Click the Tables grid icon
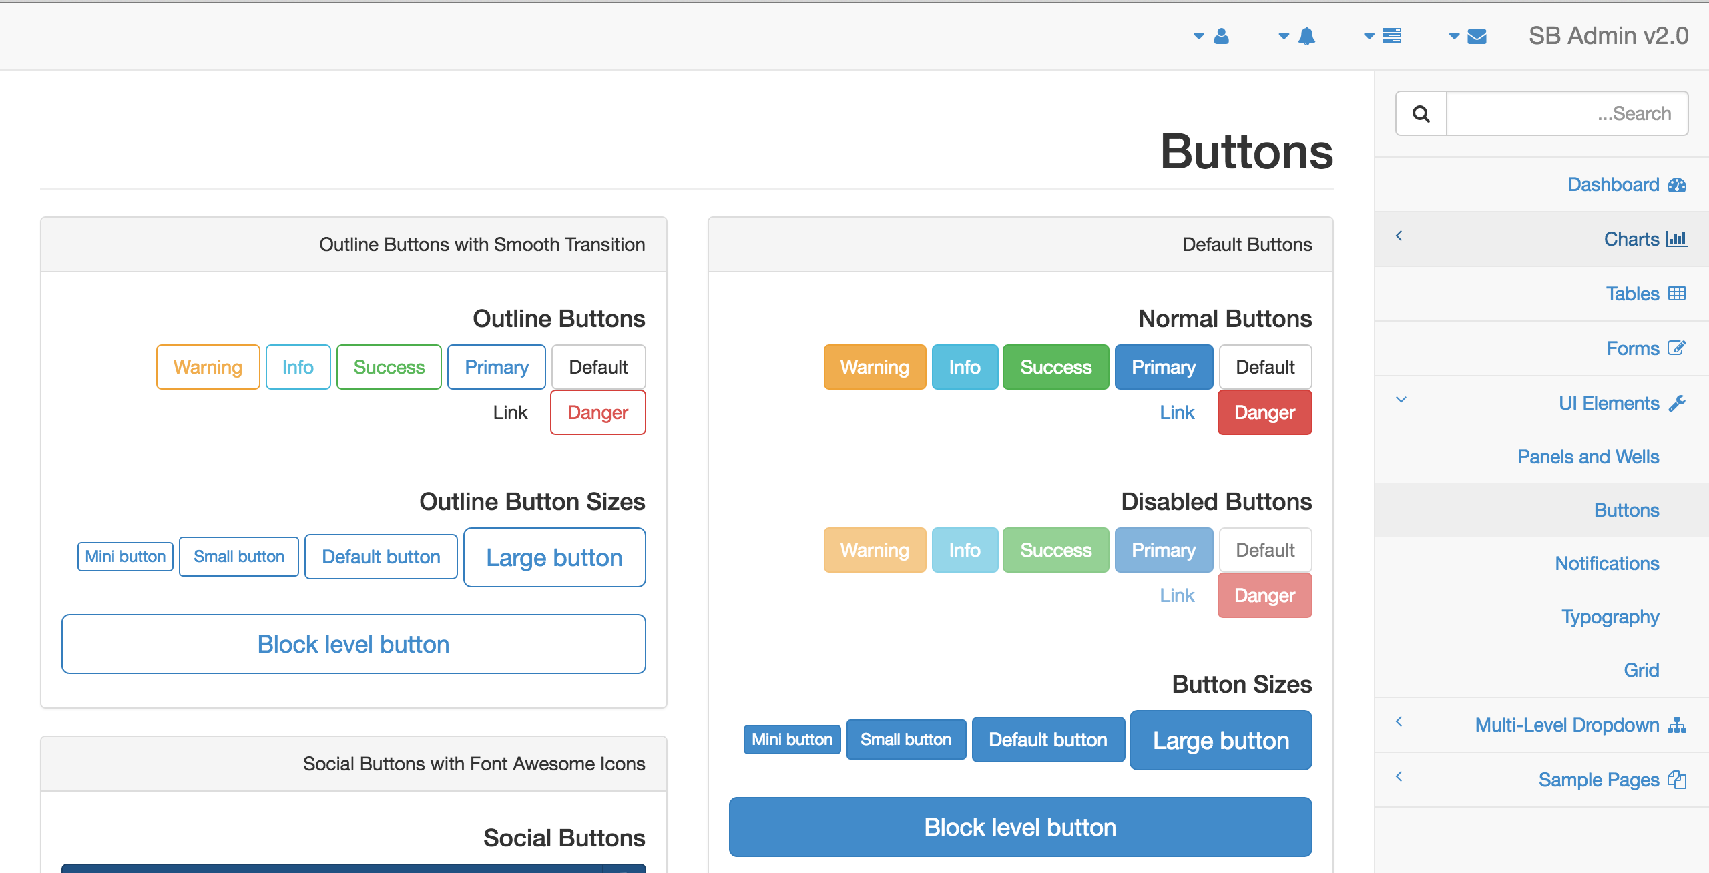This screenshot has width=1709, height=873. [x=1676, y=294]
